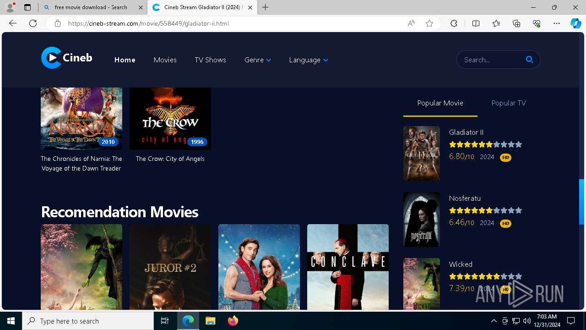Click The Crow movie poster
586x330 pixels.
coord(170,119)
